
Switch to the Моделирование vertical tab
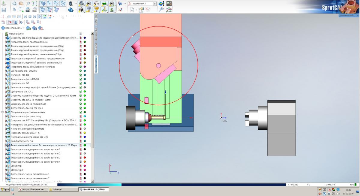(x=96, y=65)
